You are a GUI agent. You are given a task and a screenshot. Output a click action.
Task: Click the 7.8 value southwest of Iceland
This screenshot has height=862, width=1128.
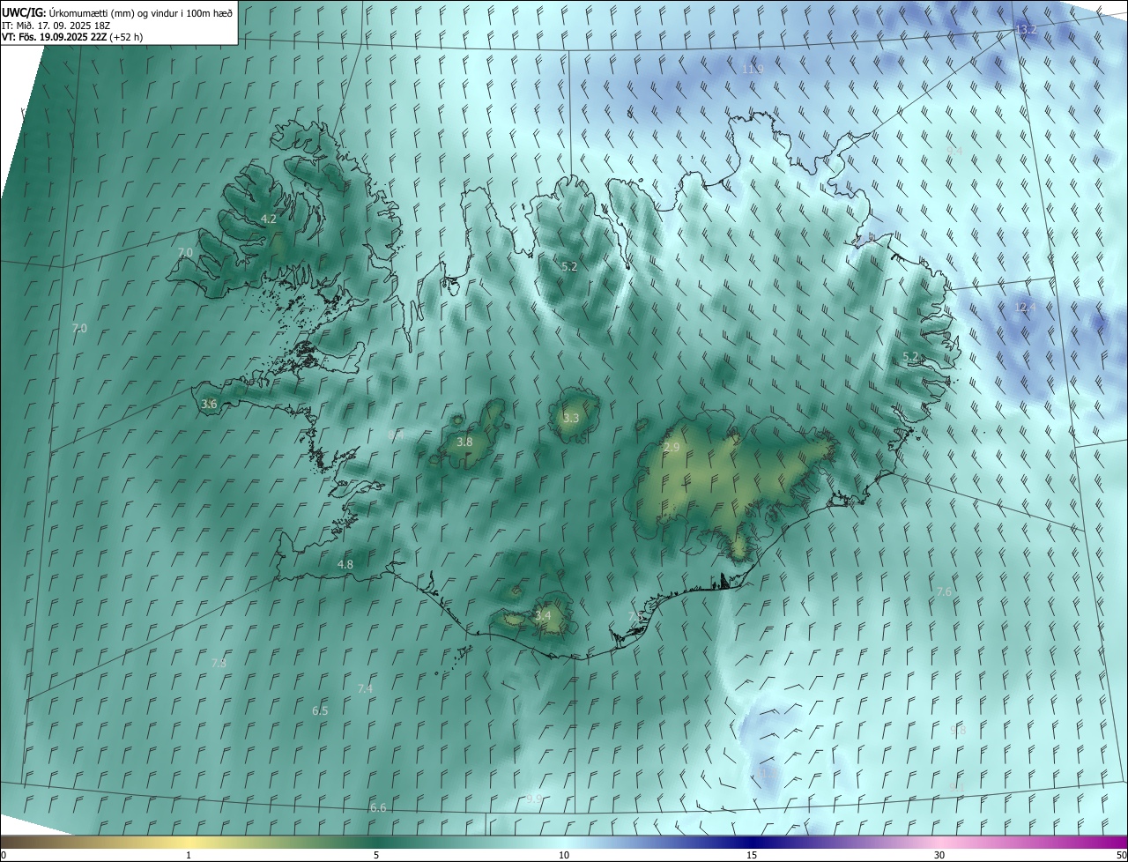219,662
